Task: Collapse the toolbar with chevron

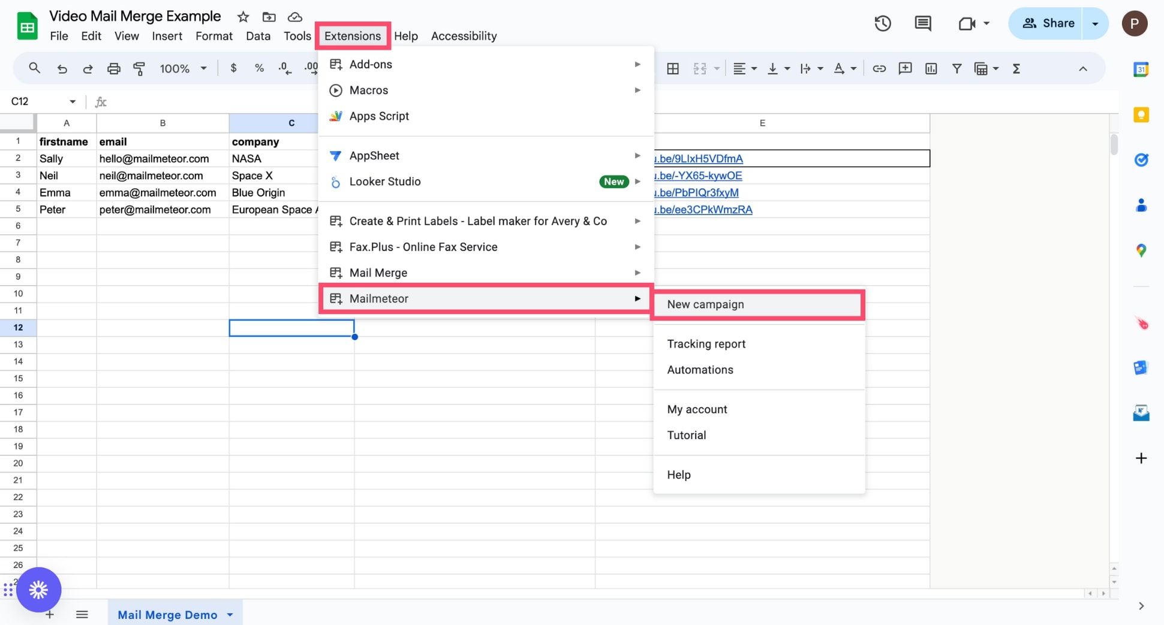Action: tap(1082, 69)
